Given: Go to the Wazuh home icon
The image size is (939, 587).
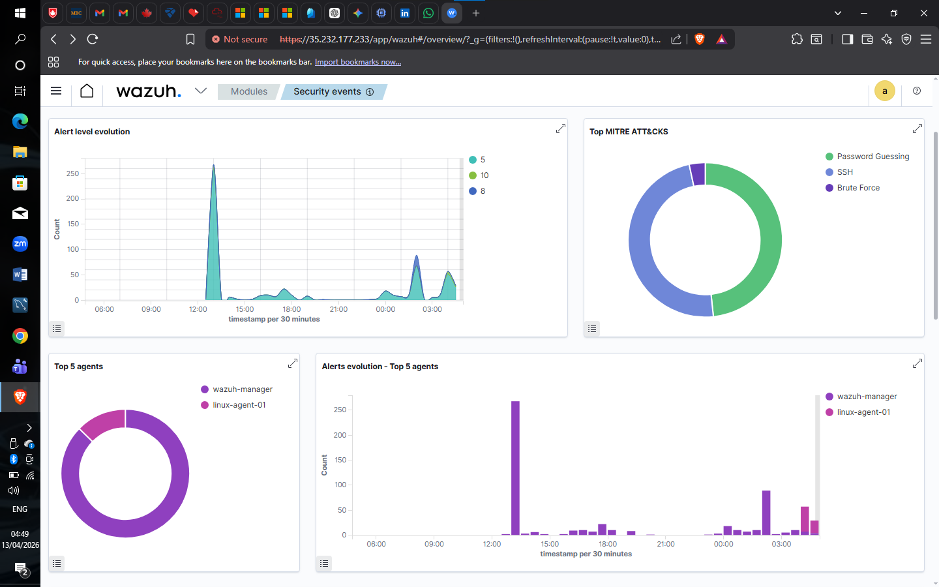Looking at the screenshot, I should coord(87,91).
